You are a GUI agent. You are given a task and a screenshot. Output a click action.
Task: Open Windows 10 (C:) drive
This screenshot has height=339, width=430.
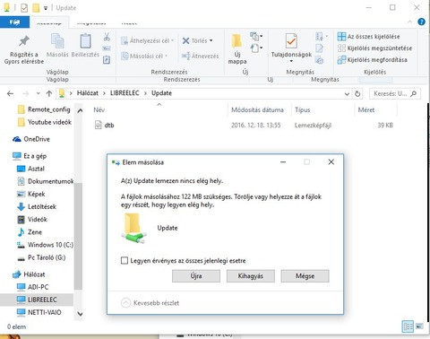45,245
